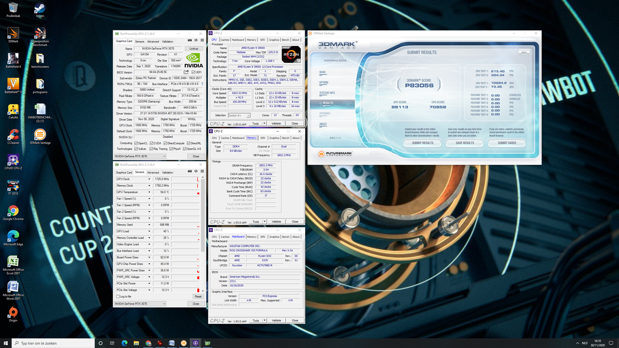Open the Origin desktop shortcut
Viewport: 619px width, 348px height.
point(13,315)
